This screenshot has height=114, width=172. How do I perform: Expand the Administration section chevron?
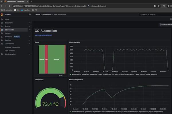pos(30,54)
